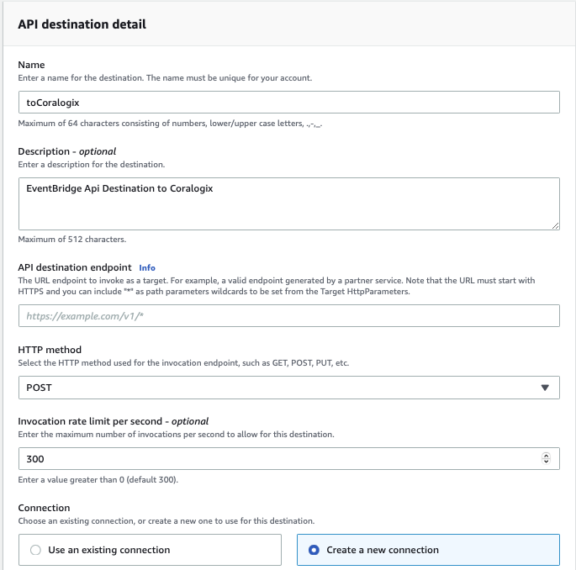The height and width of the screenshot is (570, 576).
Task: Click the Name field label
Action: click(31, 65)
